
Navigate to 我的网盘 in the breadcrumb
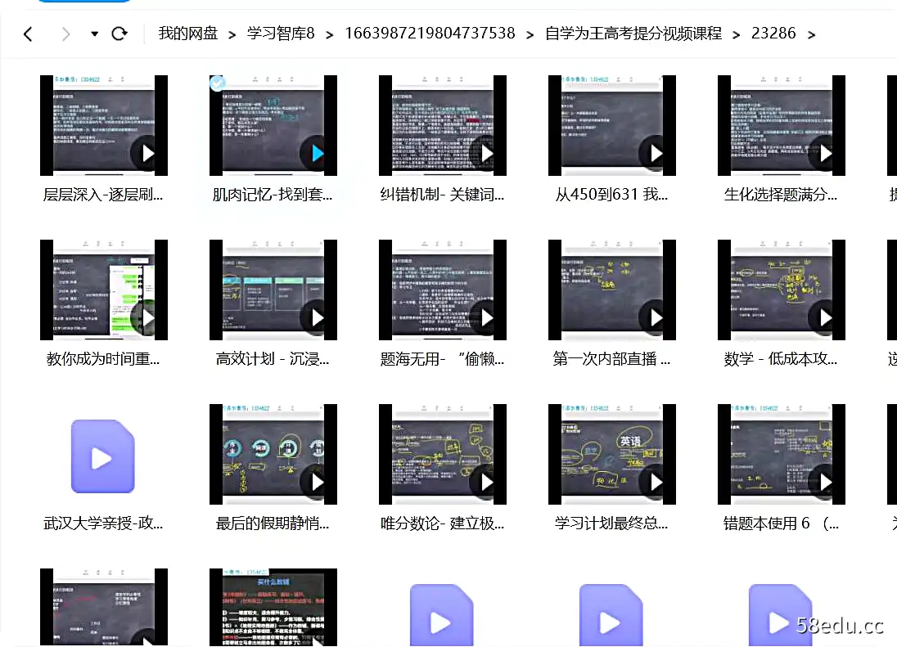point(188,34)
